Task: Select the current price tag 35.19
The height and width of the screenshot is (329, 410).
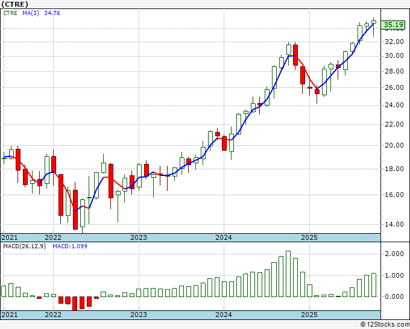Action: coord(394,25)
